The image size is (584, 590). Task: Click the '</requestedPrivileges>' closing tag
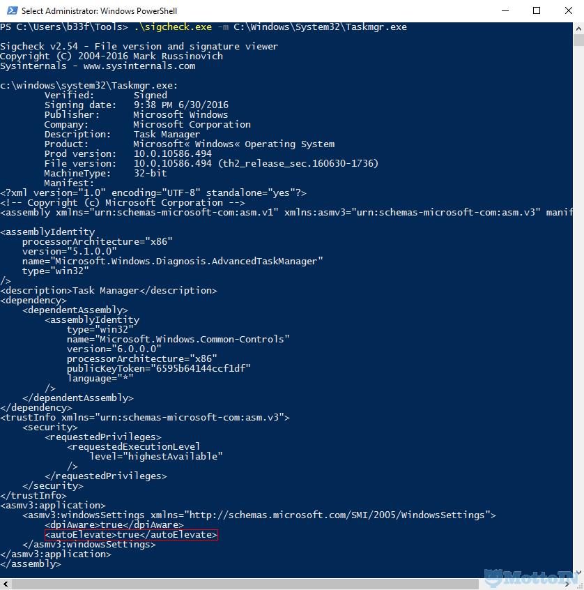[106, 476]
